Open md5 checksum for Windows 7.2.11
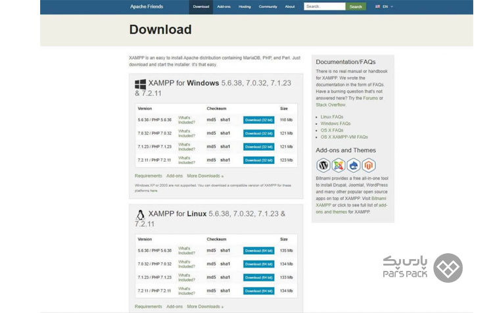The height and width of the screenshot is (313, 493). [x=211, y=160]
